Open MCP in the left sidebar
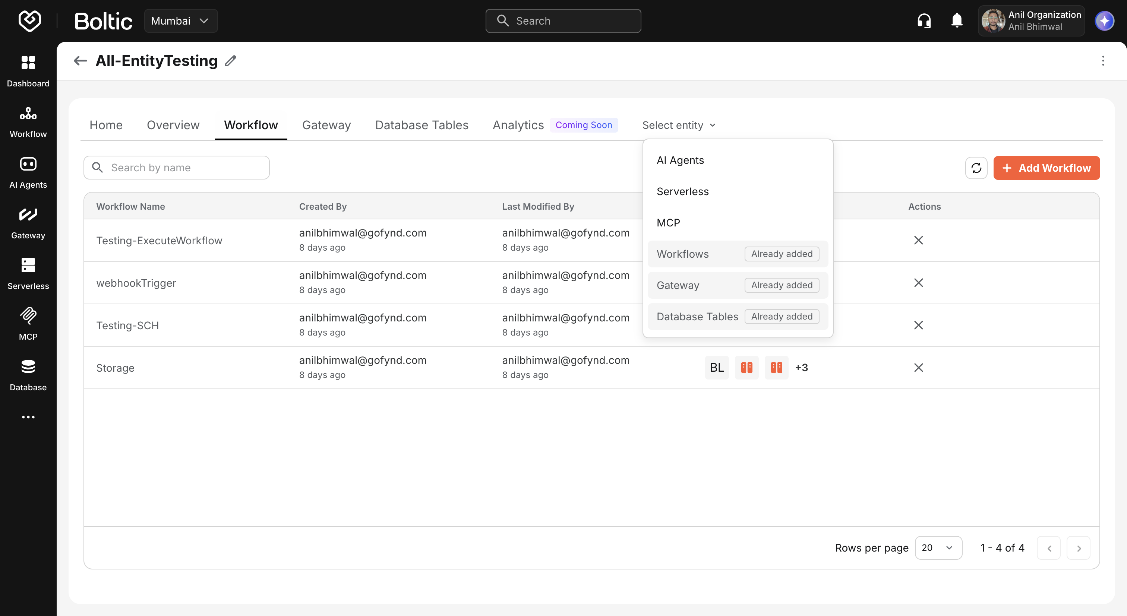The height and width of the screenshot is (616, 1127). click(28, 324)
